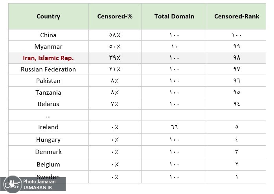Click the Total Domain column header

pos(174,16)
